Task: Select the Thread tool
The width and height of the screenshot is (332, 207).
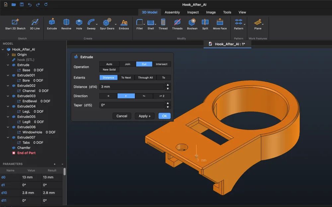Action: pyautogui.click(x=163, y=24)
